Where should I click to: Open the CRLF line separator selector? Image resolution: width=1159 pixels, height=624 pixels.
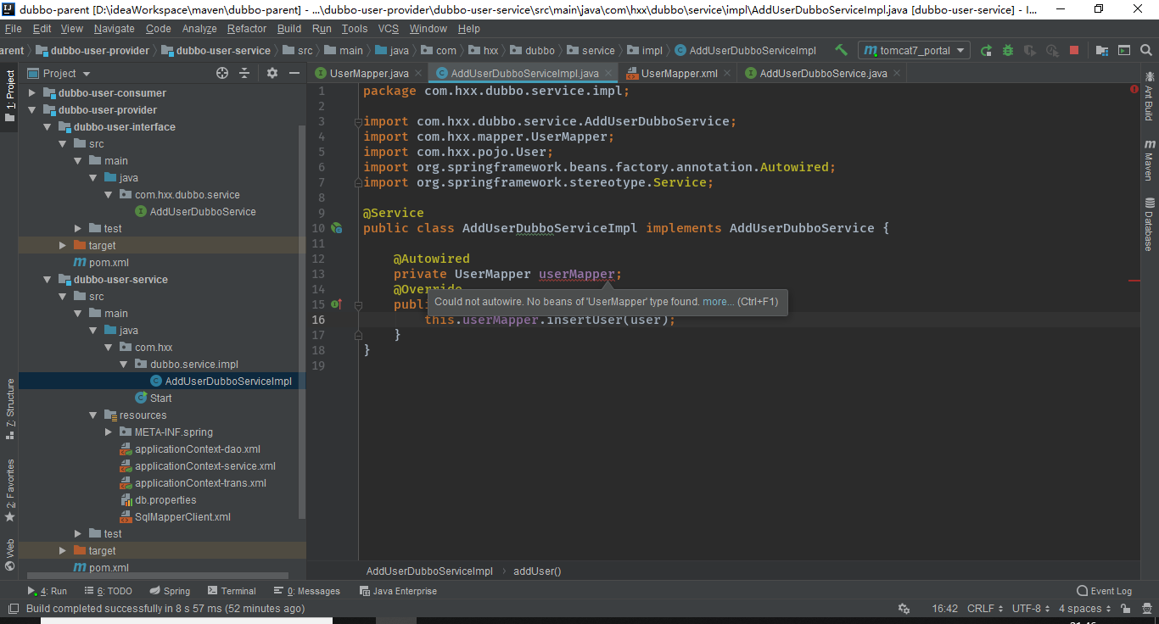(986, 609)
